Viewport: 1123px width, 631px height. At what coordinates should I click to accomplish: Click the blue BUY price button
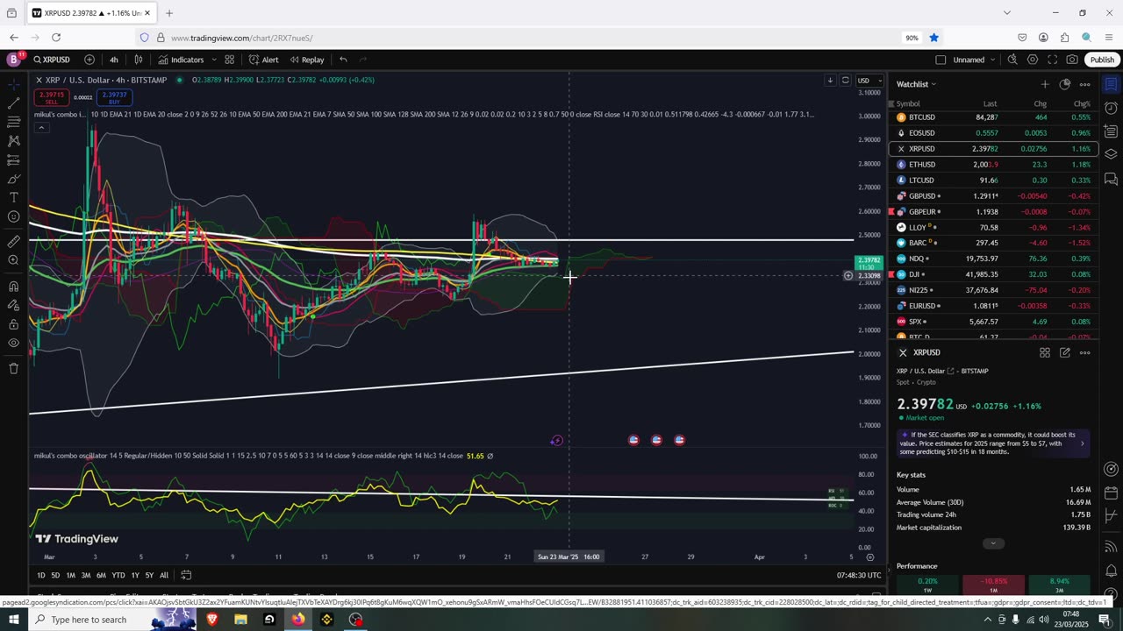tap(114, 97)
